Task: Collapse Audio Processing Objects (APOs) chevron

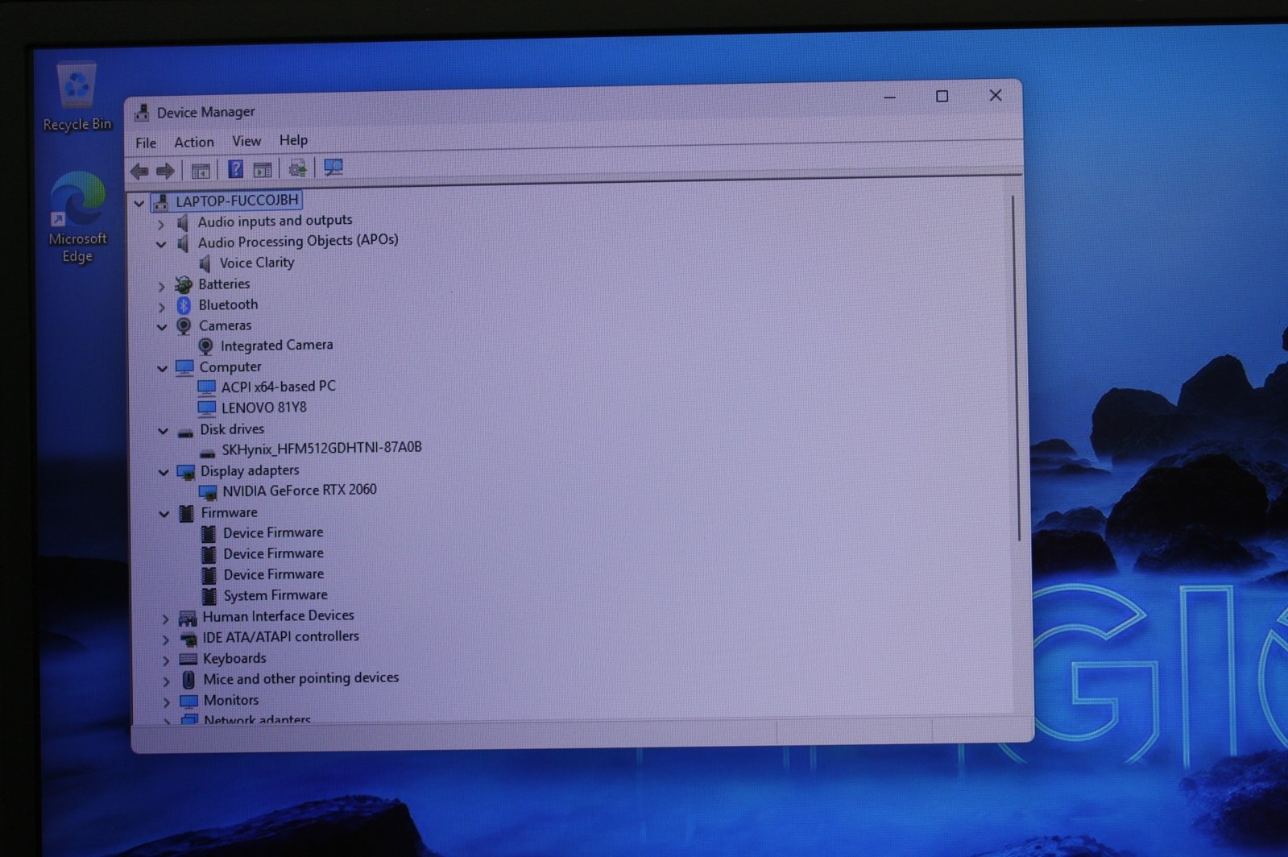Action: point(160,244)
